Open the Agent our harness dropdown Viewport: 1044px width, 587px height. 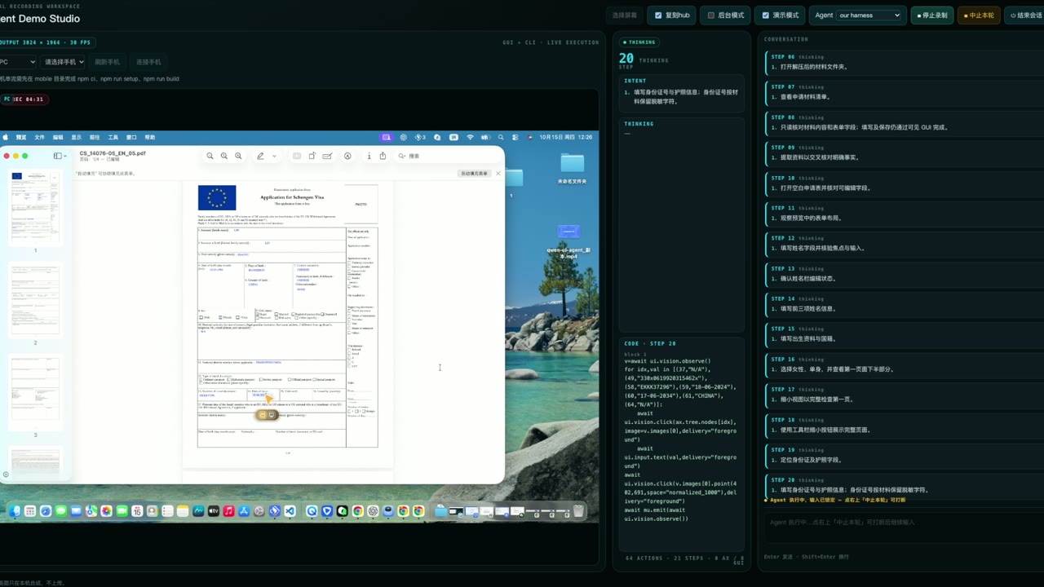869,15
